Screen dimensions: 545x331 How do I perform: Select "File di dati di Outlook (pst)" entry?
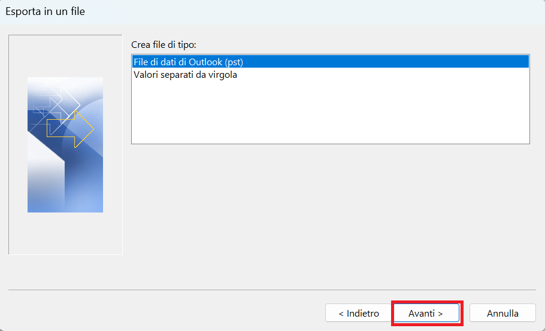(330, 62)
